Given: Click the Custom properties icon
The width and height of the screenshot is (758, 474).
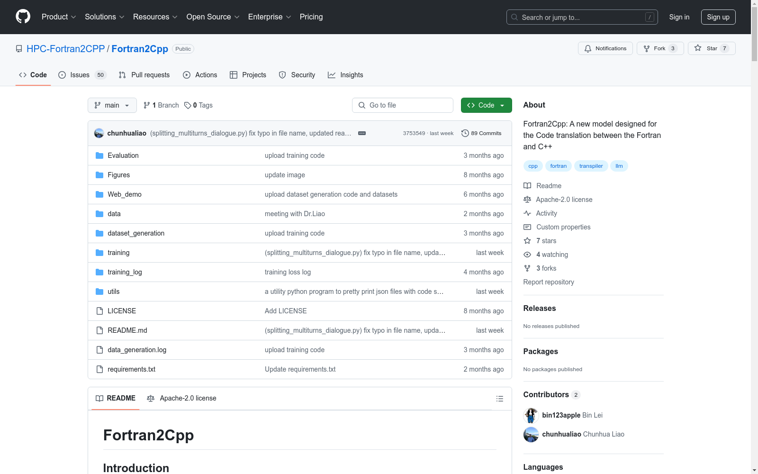Looking at the screenshot, I should [x=527, y=227].
